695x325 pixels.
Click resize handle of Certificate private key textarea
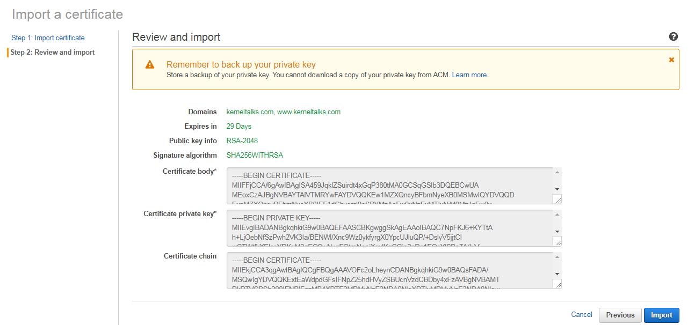tap(557, 242)
